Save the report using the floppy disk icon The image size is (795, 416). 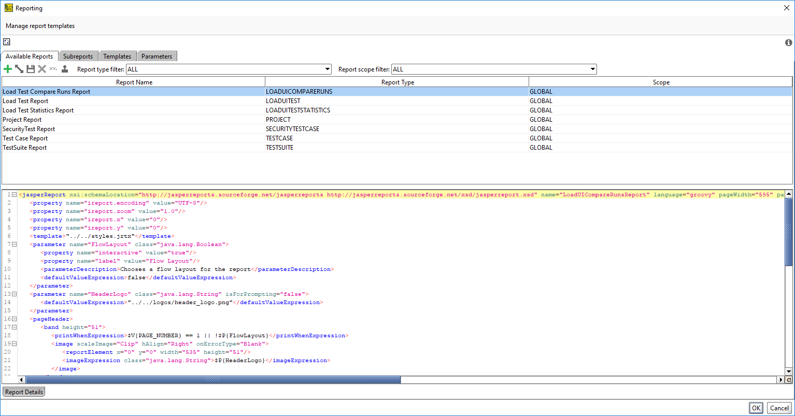point(31,68)
